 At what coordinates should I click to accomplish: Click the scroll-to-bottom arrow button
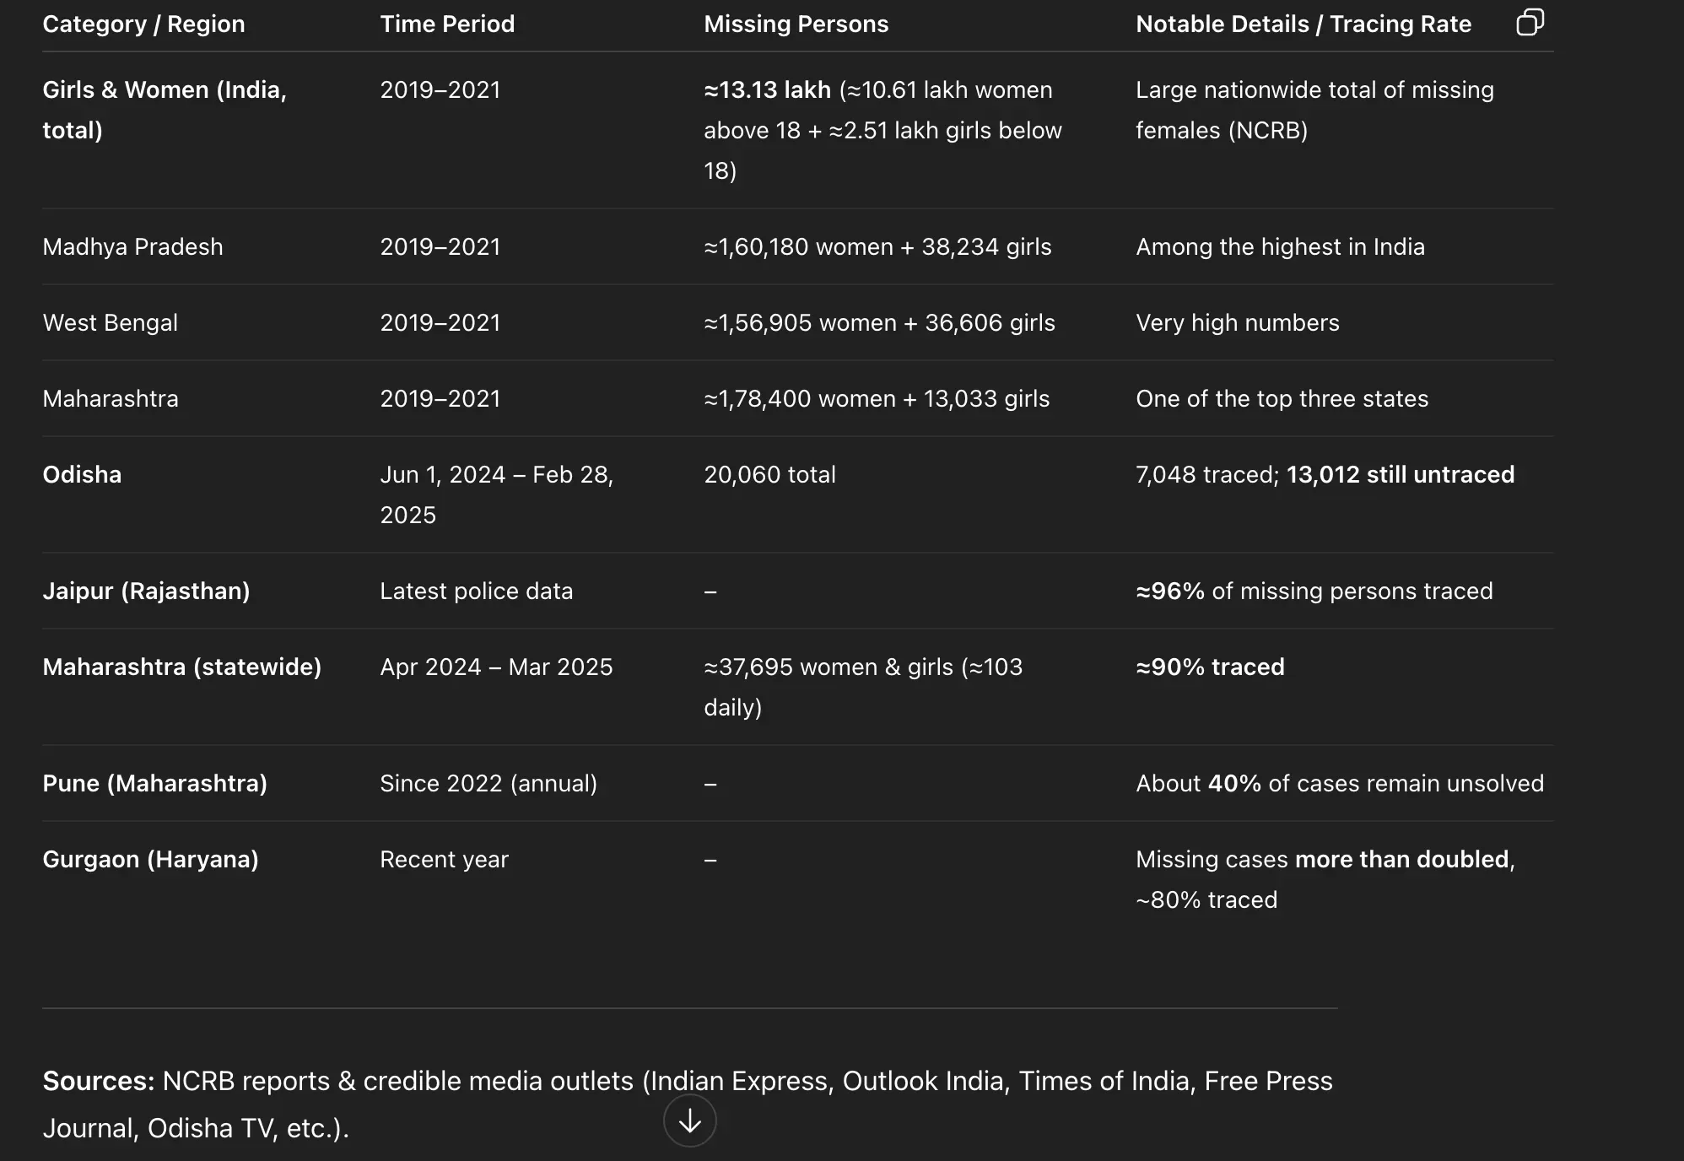[x=689, y=1120]
